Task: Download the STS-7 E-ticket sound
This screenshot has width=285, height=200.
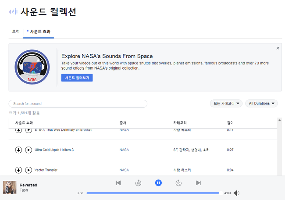Action: (18, 130)
